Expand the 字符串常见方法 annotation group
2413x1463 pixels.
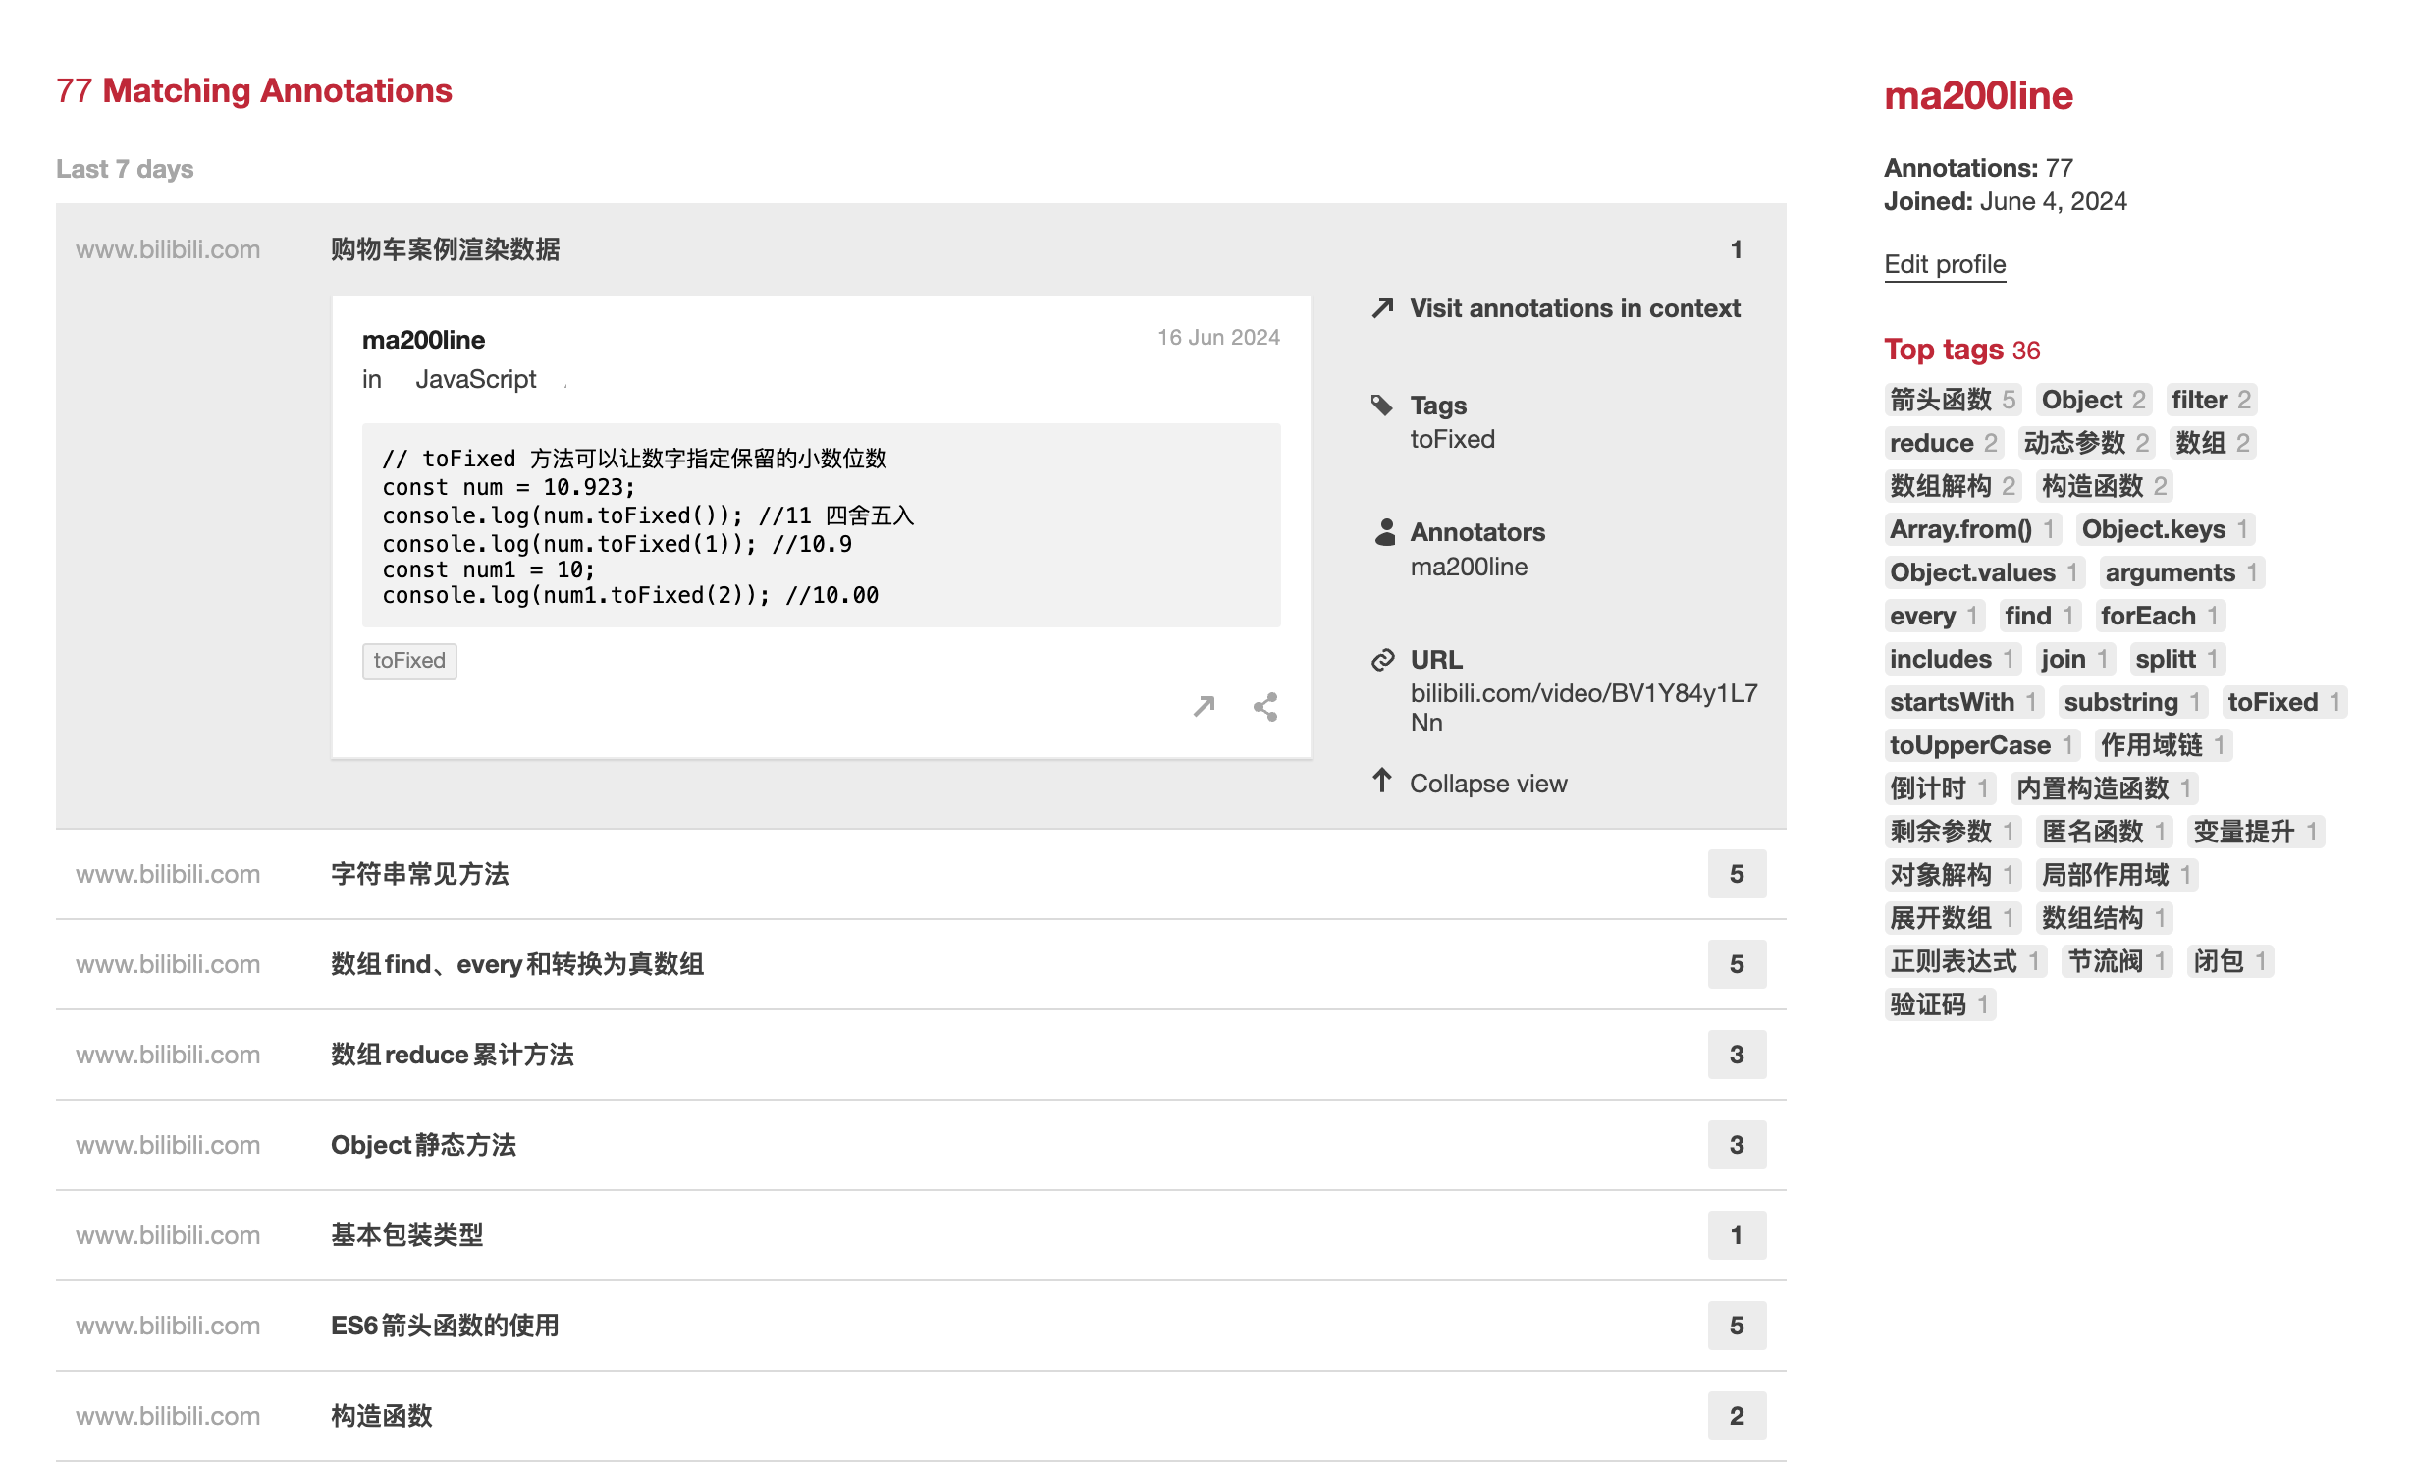[x=419, y=874]
